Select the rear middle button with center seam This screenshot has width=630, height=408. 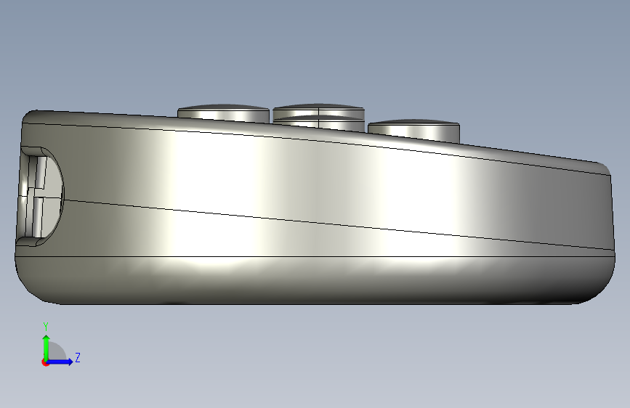pos(318,110)
